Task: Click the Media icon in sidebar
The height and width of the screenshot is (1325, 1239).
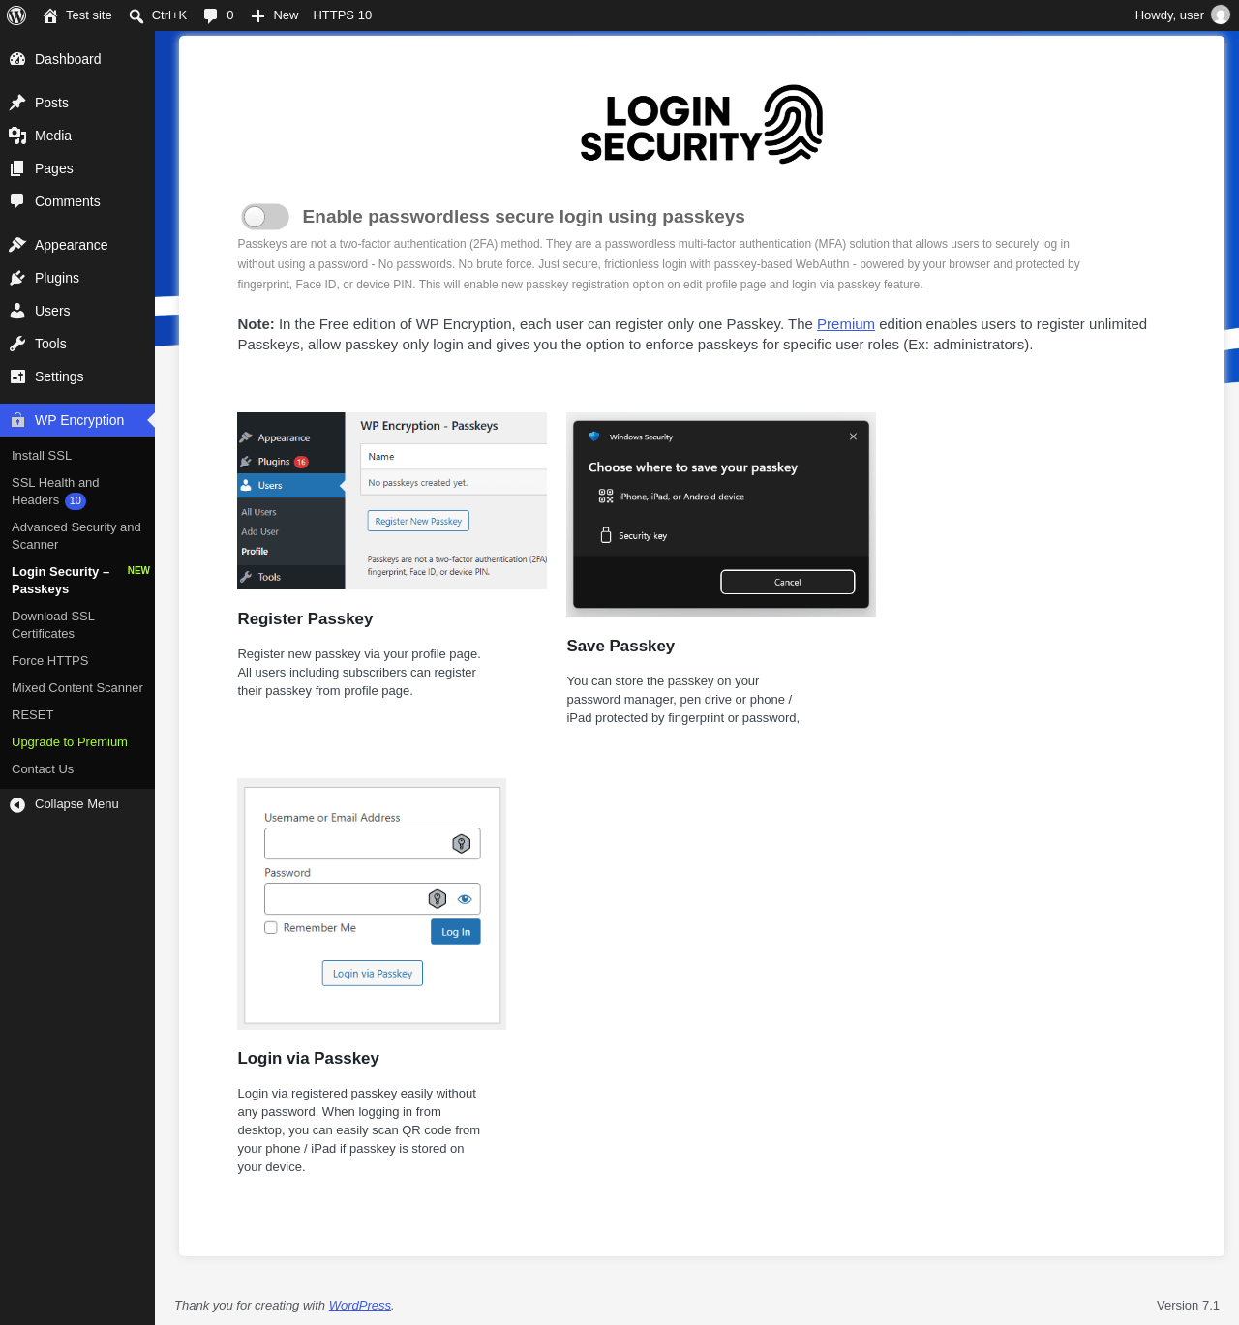Action: coord(17,136)
